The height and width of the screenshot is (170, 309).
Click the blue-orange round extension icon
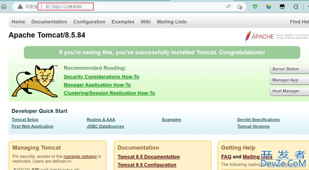269,7
